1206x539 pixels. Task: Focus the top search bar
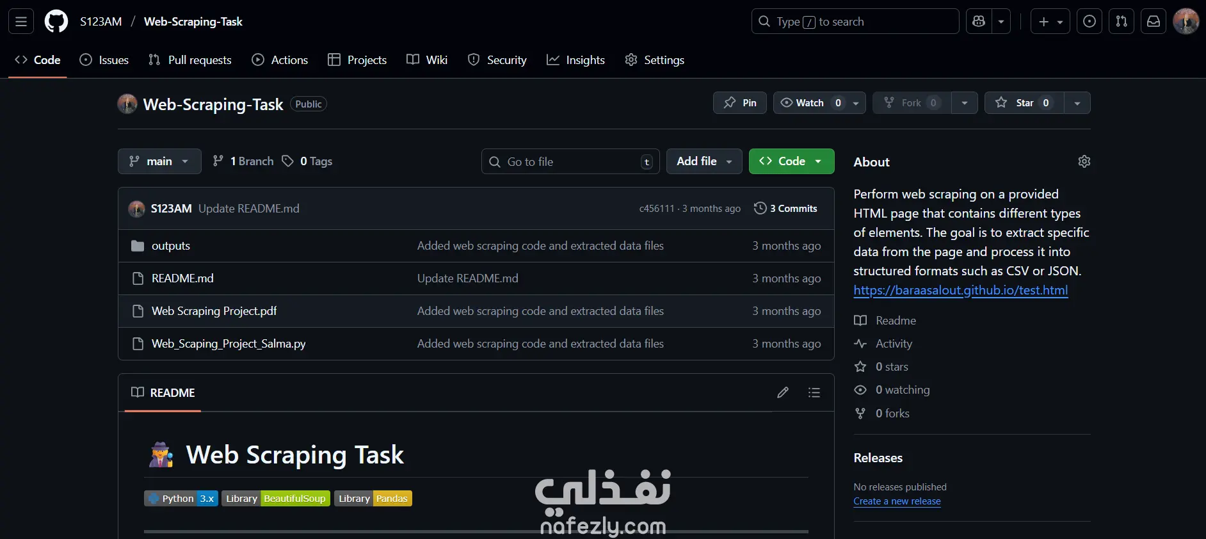click(855, 22)
